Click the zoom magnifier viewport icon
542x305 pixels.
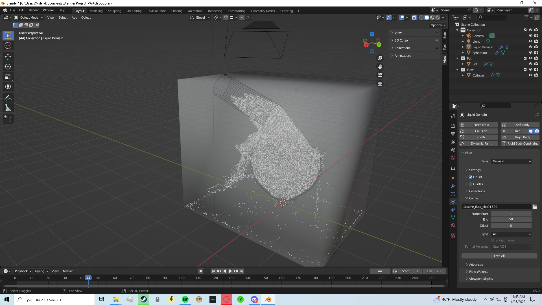pyautogui.click(x=380, y=58)
